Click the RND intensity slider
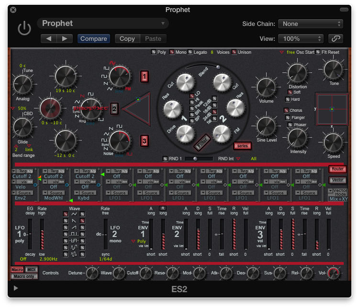Image resolution: width=359 pixels, height=308 pixels. [x=199, y=159]
